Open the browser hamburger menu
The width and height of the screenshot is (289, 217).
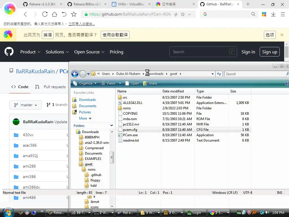point(283,14)
